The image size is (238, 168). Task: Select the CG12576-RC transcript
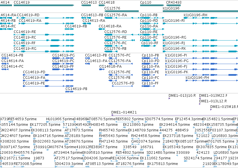coord(113,46)
